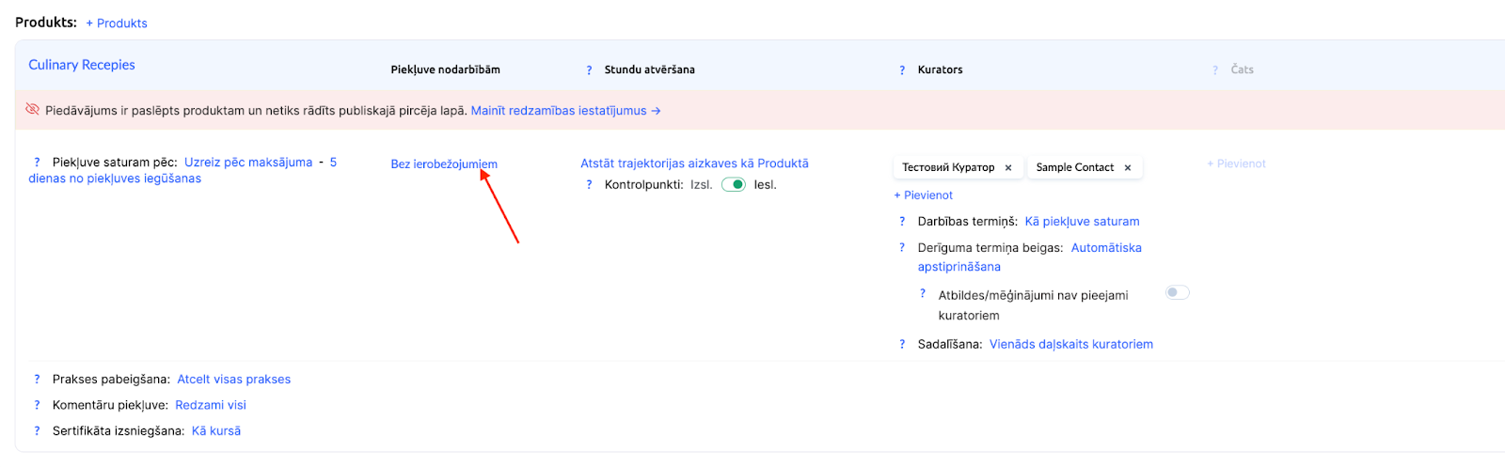Click Mainīt redzamības iestatījumus link
Screen dimensions: 1505x467
[565, 111]
